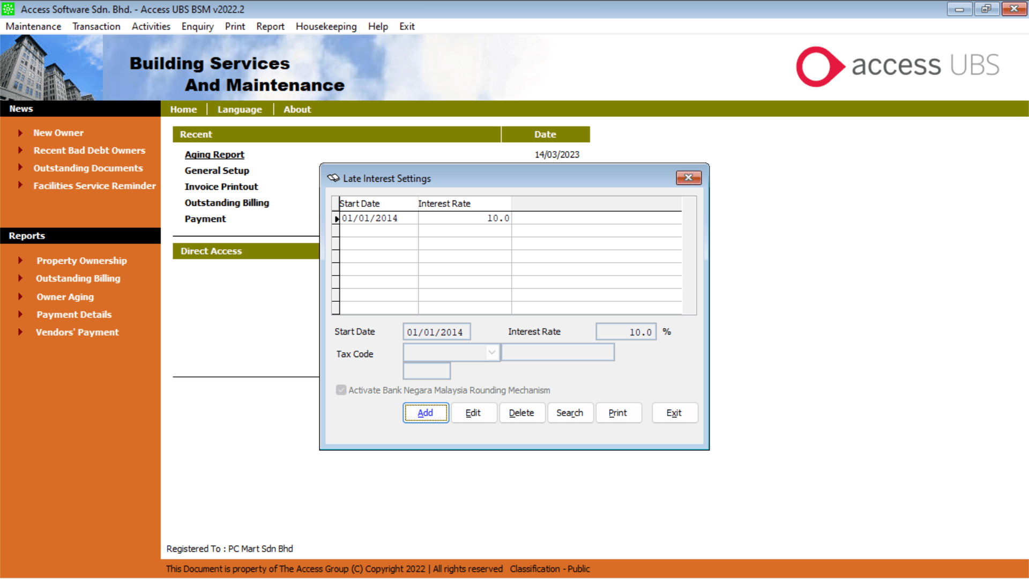The image size is (1029, 579).
Task: Close the Late Interest Settings dialog
Action: pyautogui.click(x=688, y=177)
